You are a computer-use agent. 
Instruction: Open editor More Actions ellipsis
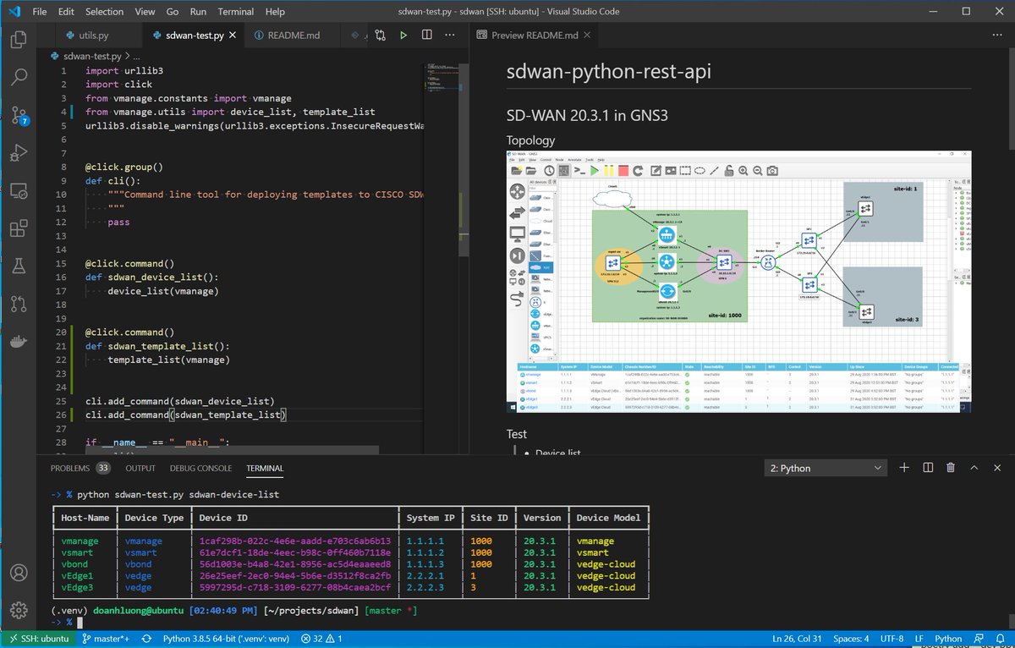click(x=451, y=36)
